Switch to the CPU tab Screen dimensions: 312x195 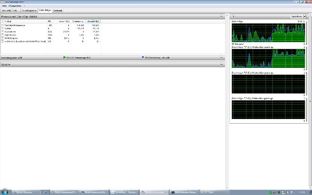click(x=16, y=11)
